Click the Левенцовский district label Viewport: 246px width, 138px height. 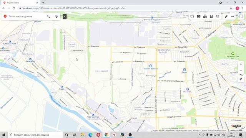101,71
